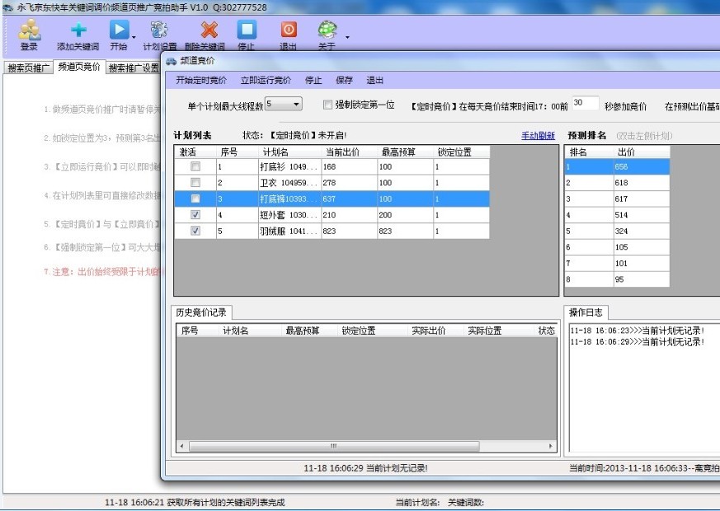The width and height of the screenshot is (720, 511).
Task: Click the car icon in 频道竞价 title bar
Action: [172, 61]
